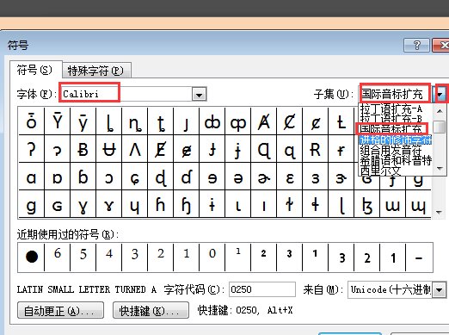Select the ɧ heng with hook symbol
The width and height of the screenshot is (449, 335).
(187, 204)
